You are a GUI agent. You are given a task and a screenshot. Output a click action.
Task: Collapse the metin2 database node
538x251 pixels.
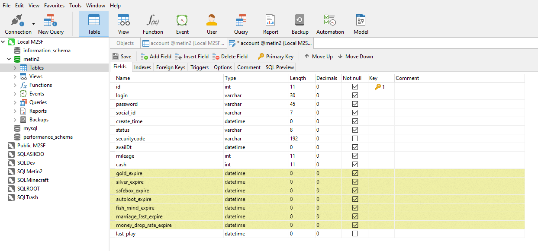9,59
